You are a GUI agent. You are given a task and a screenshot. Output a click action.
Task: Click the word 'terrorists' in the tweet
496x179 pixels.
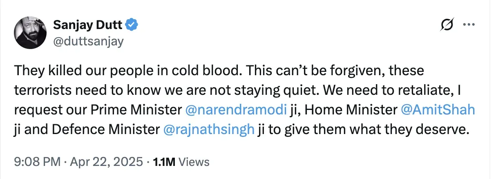40,90
